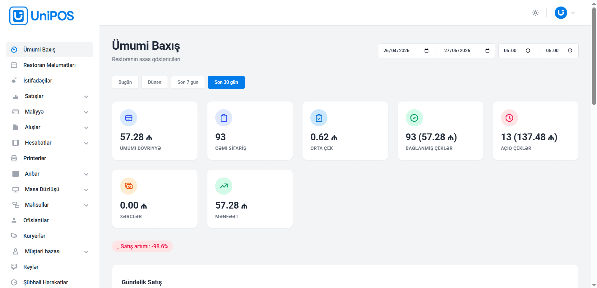Open Kuryerlər page
The image size is (597, 288).
(x=50, y=236)
